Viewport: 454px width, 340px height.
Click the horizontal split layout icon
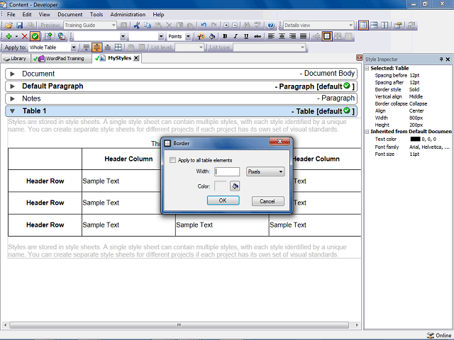[374, 25]
